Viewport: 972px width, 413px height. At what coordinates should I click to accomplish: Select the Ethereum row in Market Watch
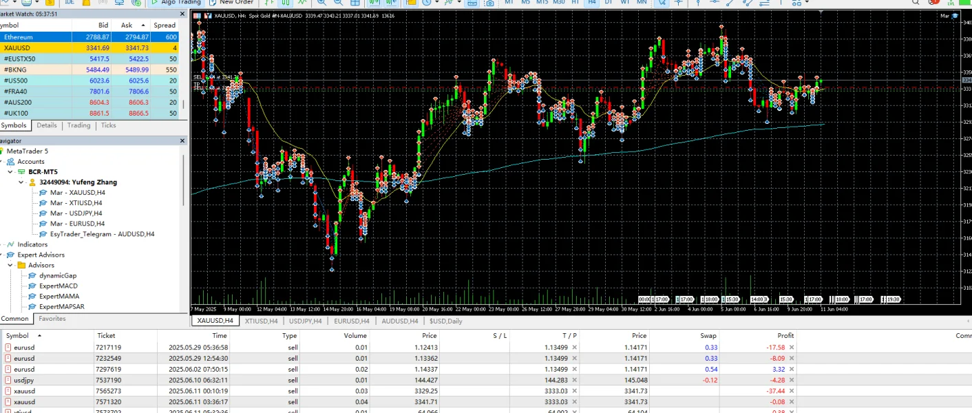point(36,37)
